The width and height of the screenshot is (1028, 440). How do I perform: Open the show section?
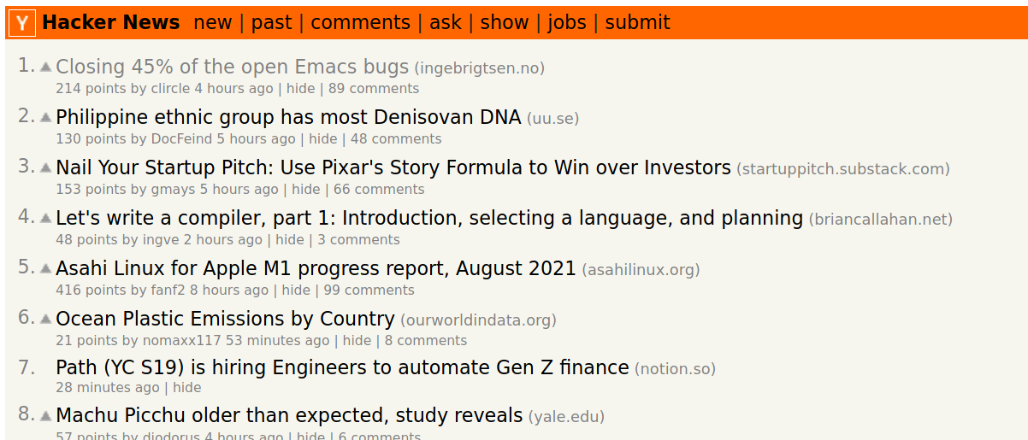pyautogui.click(x=505, y=23)
